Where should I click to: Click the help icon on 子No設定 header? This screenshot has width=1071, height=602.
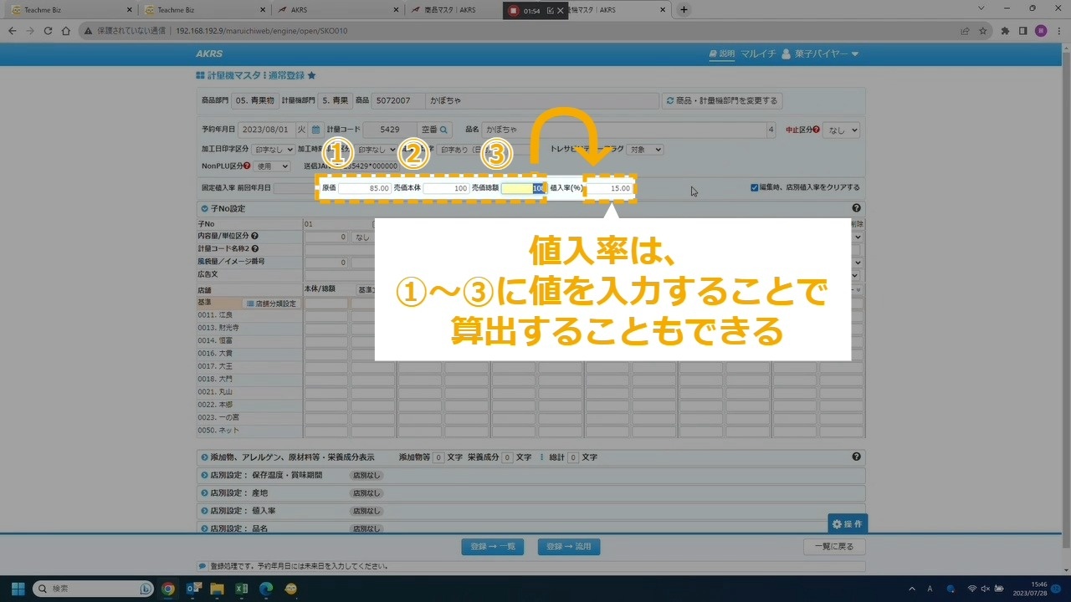coord(856,208)
